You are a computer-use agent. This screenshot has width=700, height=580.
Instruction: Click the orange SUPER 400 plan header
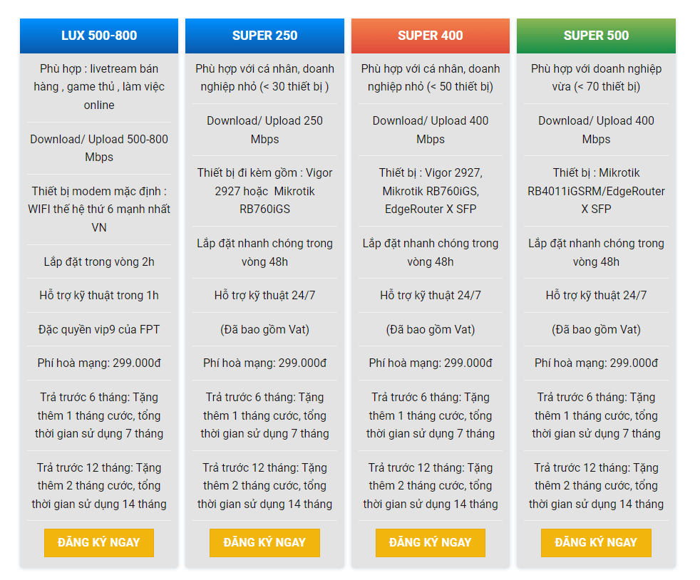pos(431,36)
